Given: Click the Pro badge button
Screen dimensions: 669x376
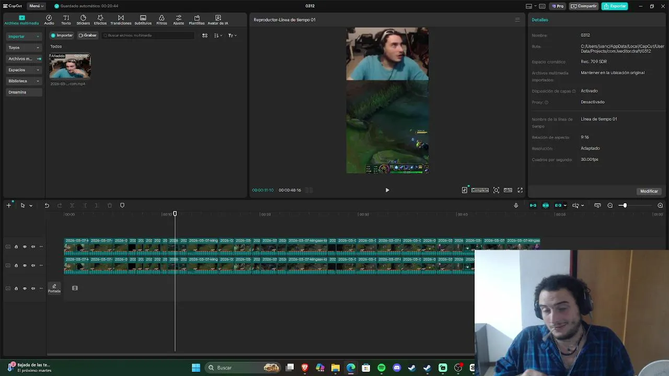Looking at the screenshot, I should pyautogui.click(x=558, y=6).
